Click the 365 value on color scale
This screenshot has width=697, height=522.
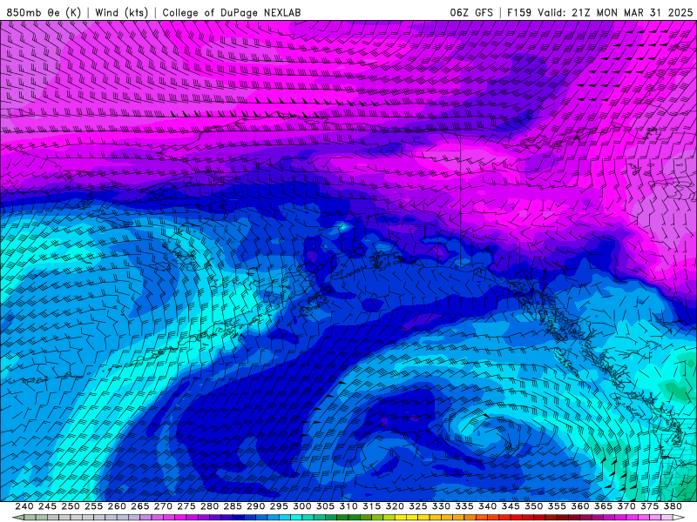tap(603, 506)
